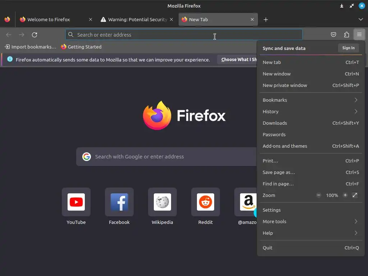Open a New private window

(311, 85)
